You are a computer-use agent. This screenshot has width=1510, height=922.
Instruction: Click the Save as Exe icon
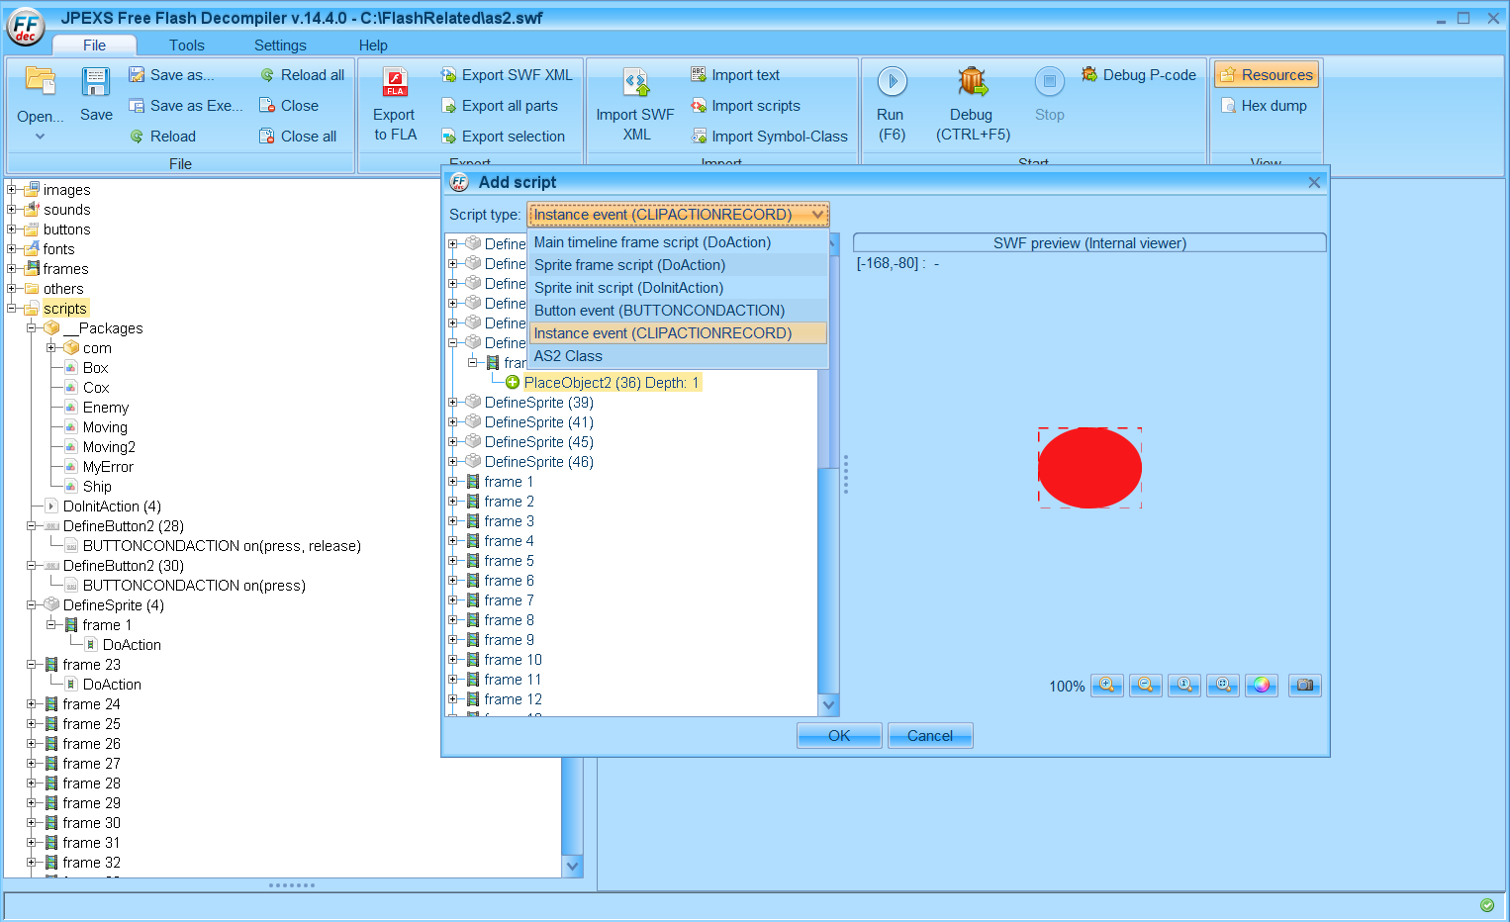click(137, 106)
